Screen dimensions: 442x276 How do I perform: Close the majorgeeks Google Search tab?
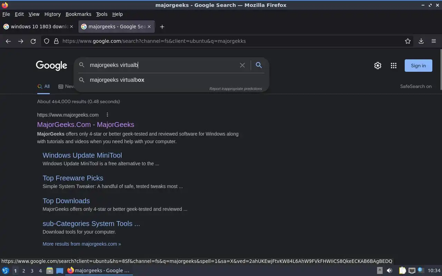(x=149, y=27)
